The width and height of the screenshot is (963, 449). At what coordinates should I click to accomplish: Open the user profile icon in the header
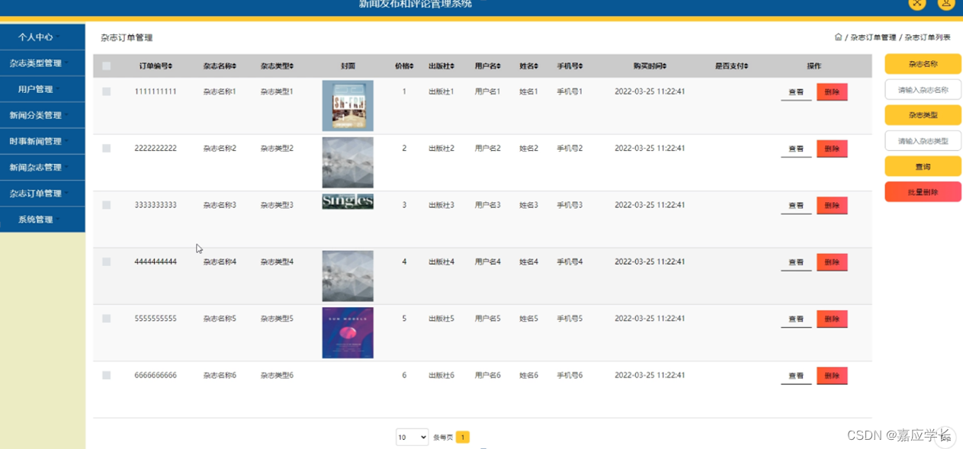click(x=946, y=3)
